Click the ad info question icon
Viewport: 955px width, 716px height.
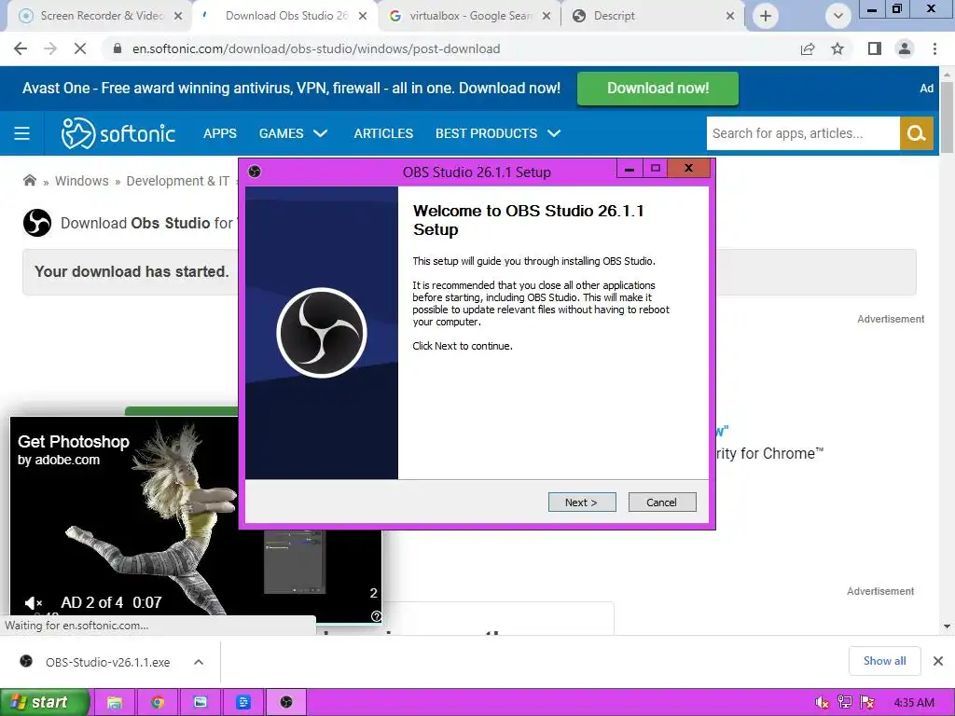pyautogui.click(x=376, y=616)
